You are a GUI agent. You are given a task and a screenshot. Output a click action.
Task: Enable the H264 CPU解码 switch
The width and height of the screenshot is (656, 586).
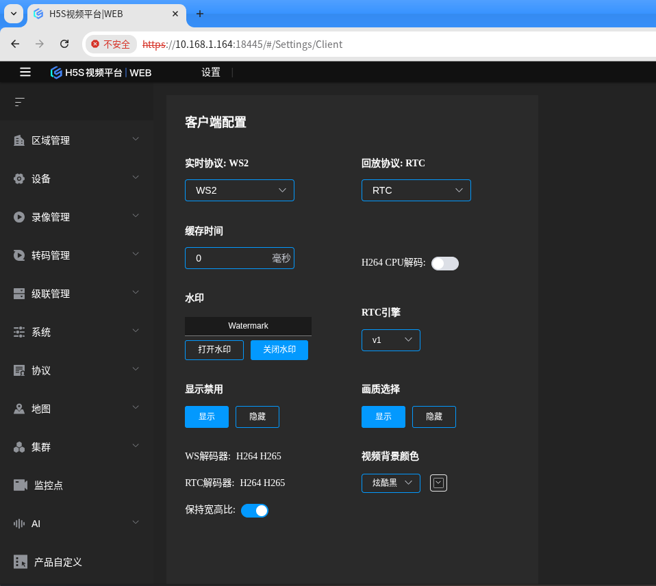pyautogui.click(x=444, y=264)
